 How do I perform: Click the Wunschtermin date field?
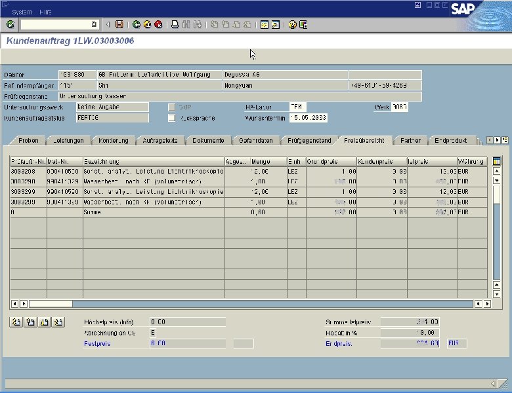coord(309,118)
